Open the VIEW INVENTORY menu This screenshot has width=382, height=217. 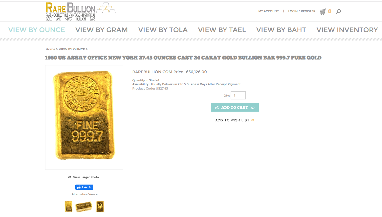point(347,30)
